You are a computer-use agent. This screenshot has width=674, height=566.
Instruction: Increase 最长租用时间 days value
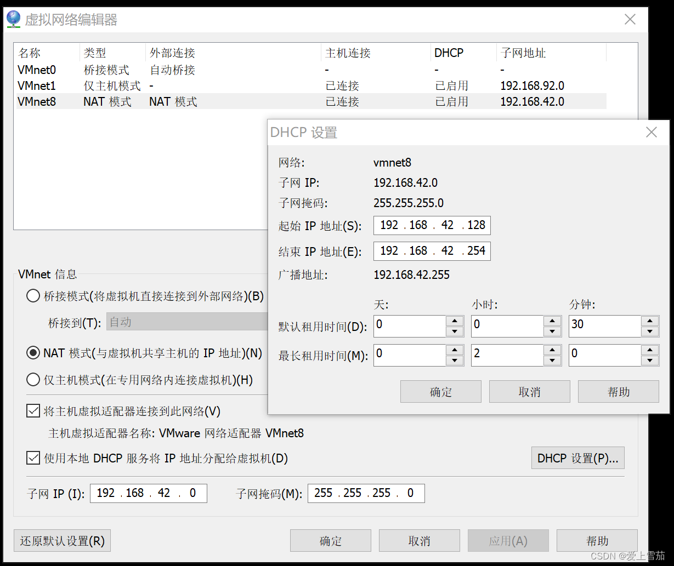click(x=455, y=350)
